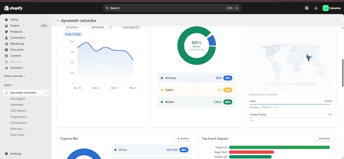344x159 pixels.
Task: Click the Analytics bar chart icon
Action: click(x=6, y=68)
